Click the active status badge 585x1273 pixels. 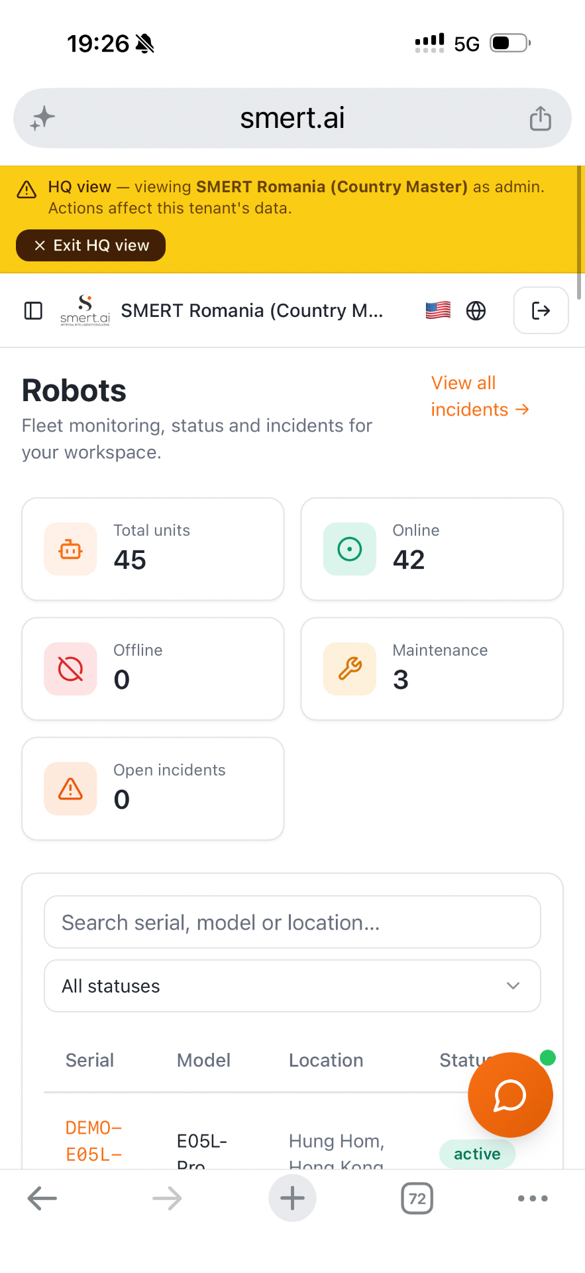point(477,1154)
